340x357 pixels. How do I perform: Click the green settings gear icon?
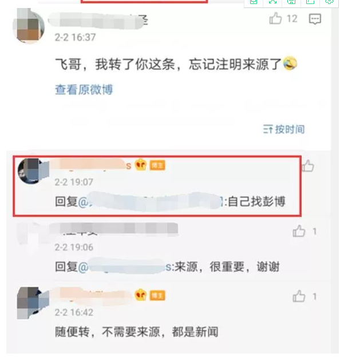(x=329, y=2)
